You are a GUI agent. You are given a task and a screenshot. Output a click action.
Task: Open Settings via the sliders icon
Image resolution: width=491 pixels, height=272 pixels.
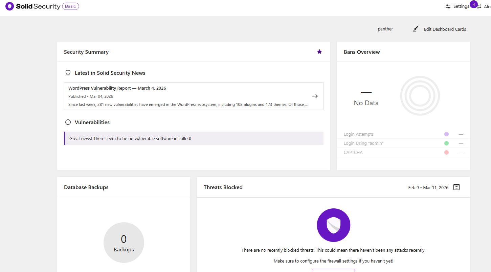448,6
